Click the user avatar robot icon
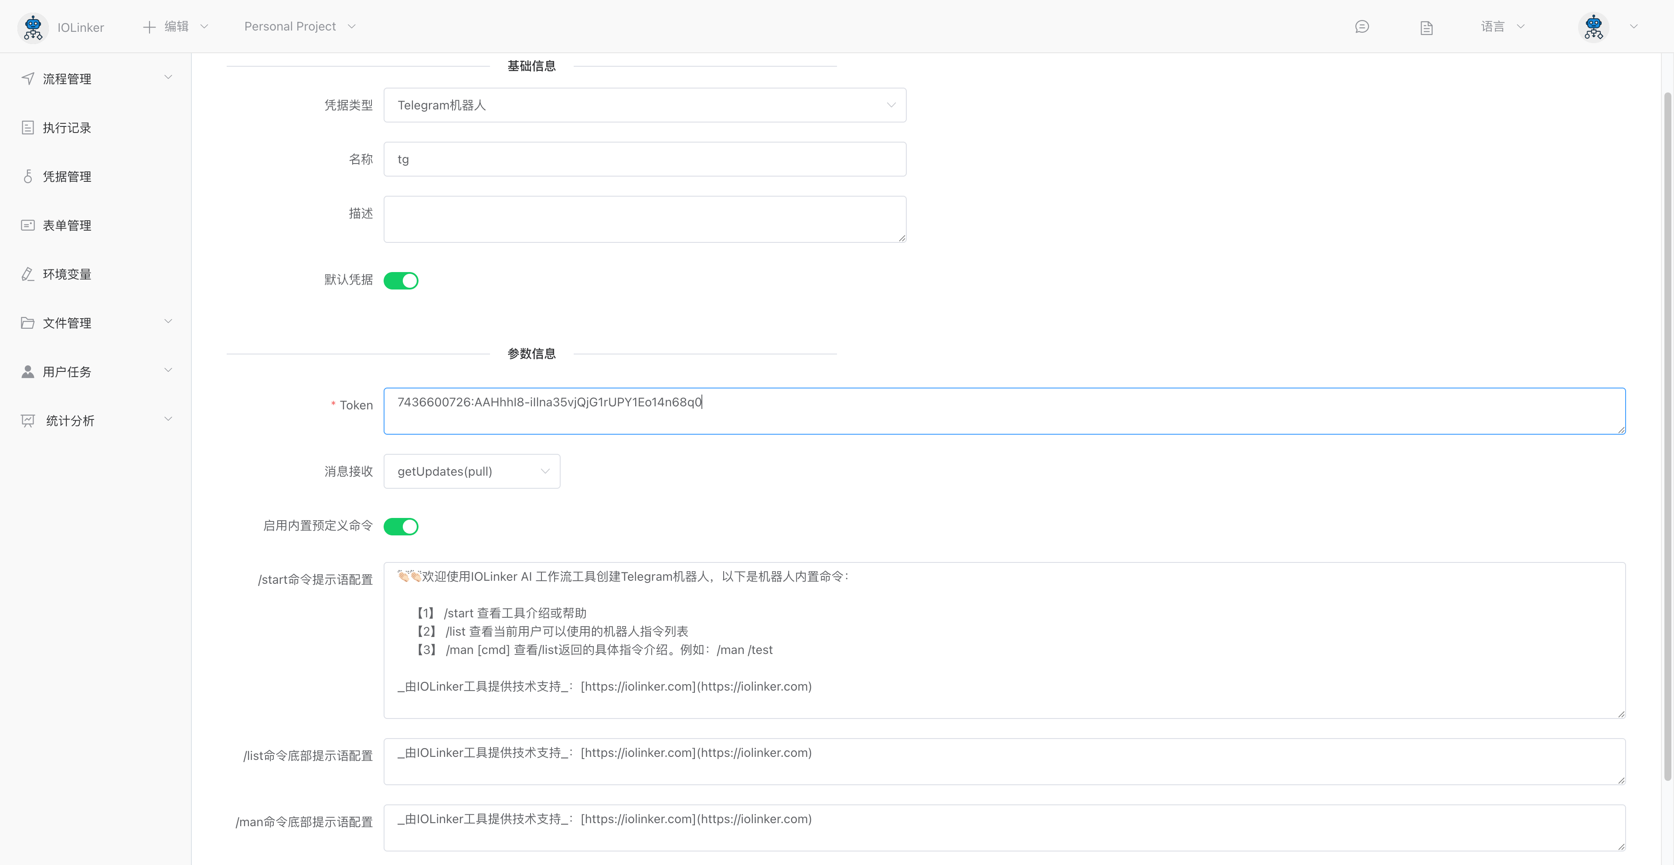 [x=1593, y=27]
